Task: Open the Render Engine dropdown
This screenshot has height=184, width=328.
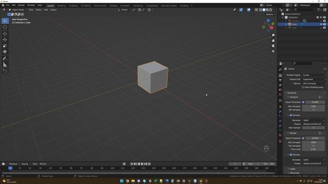Action: 314,75
